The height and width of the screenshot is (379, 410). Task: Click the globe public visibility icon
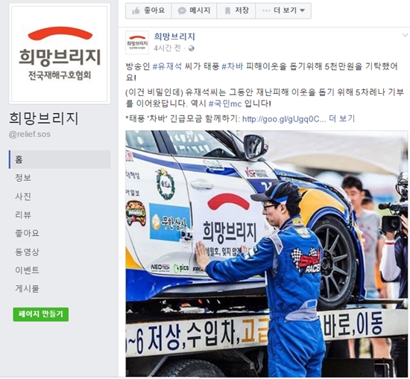(192, 48)
